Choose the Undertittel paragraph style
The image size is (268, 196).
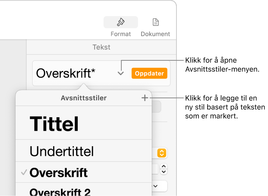click(x=84, y=151)
